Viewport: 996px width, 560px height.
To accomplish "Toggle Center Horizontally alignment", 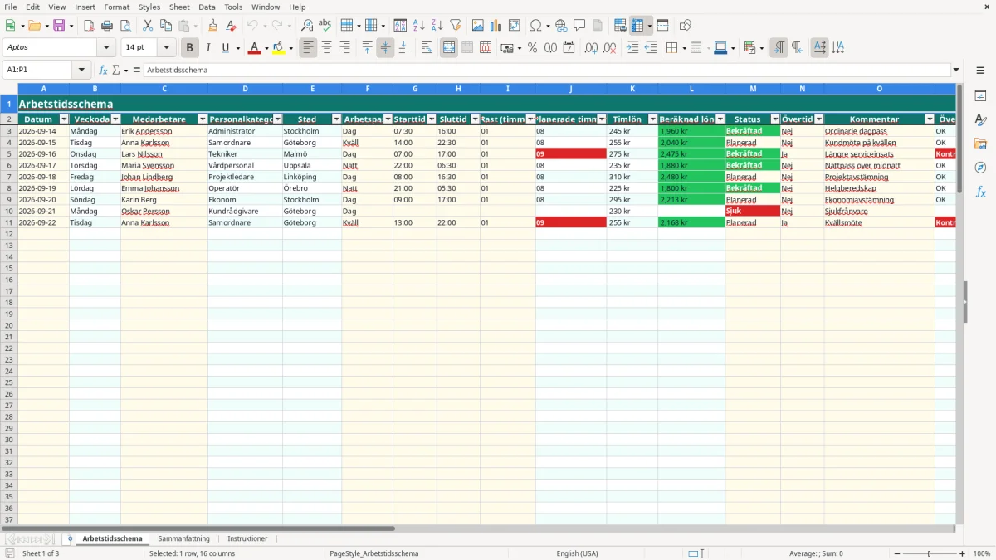I will pos(327,48).
